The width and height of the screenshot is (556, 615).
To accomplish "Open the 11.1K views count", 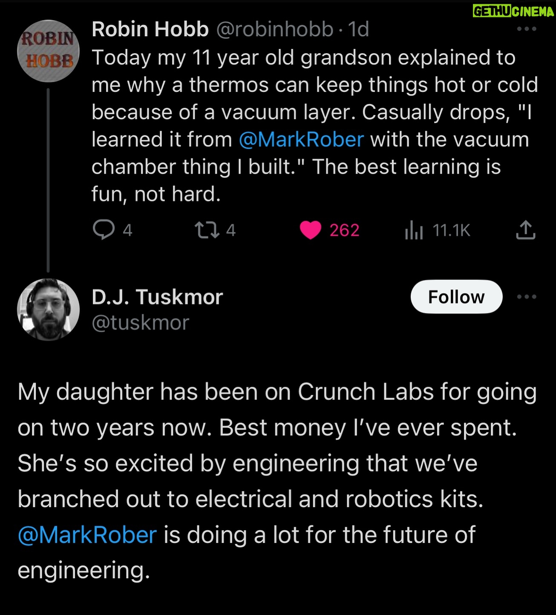I will pos(451,230).
